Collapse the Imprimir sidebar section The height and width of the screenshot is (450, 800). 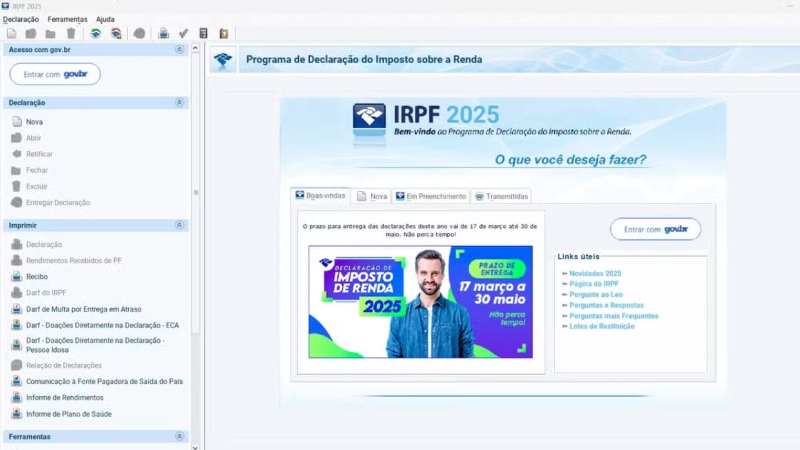(179, 225)
